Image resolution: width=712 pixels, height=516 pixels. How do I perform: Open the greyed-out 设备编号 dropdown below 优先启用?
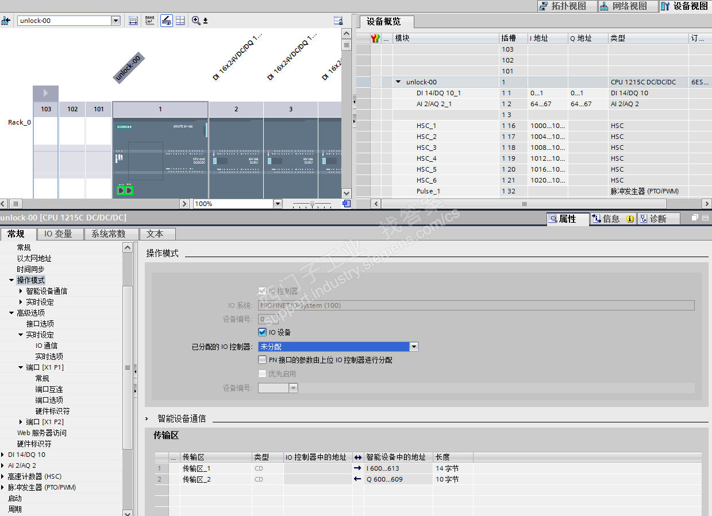[x=294, y=388]
